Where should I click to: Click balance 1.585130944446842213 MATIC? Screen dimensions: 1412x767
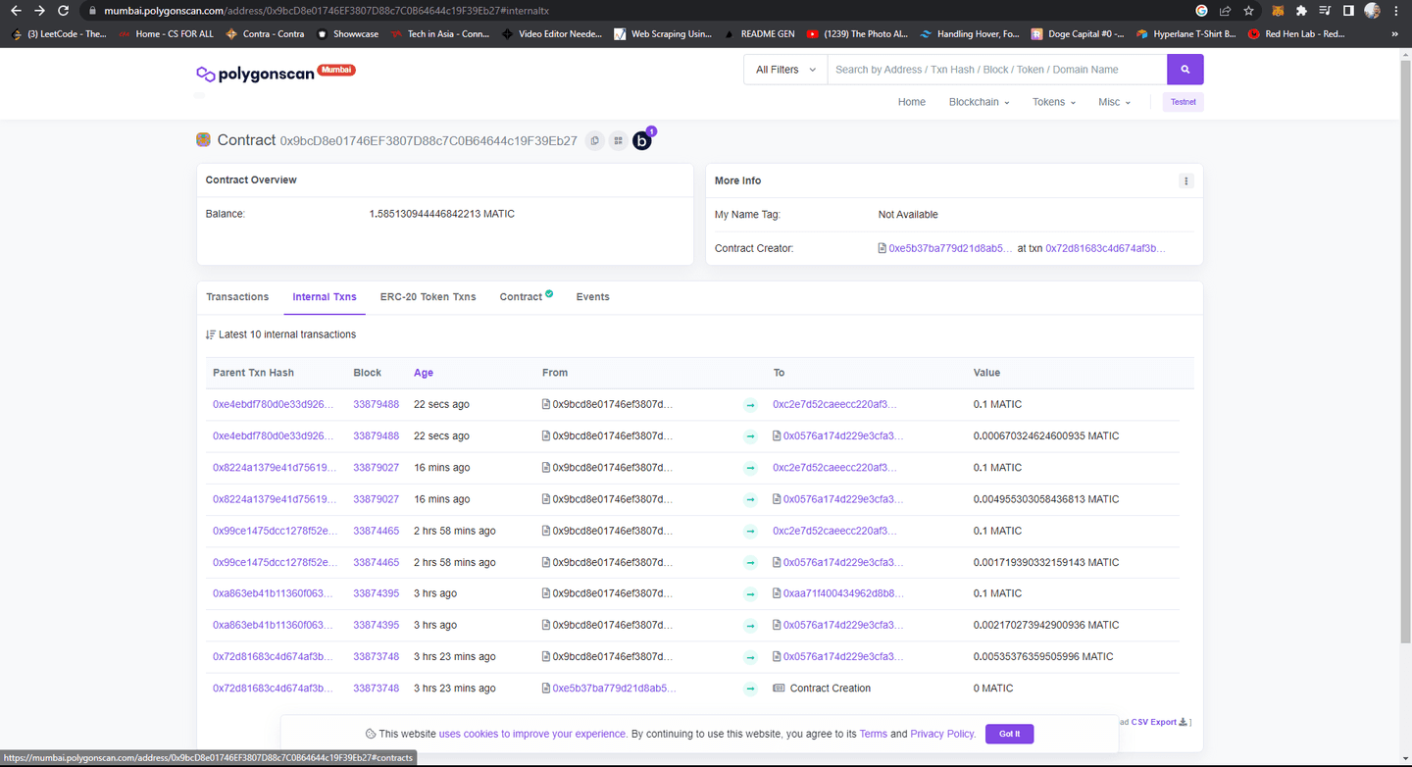[x=441, y=214]
